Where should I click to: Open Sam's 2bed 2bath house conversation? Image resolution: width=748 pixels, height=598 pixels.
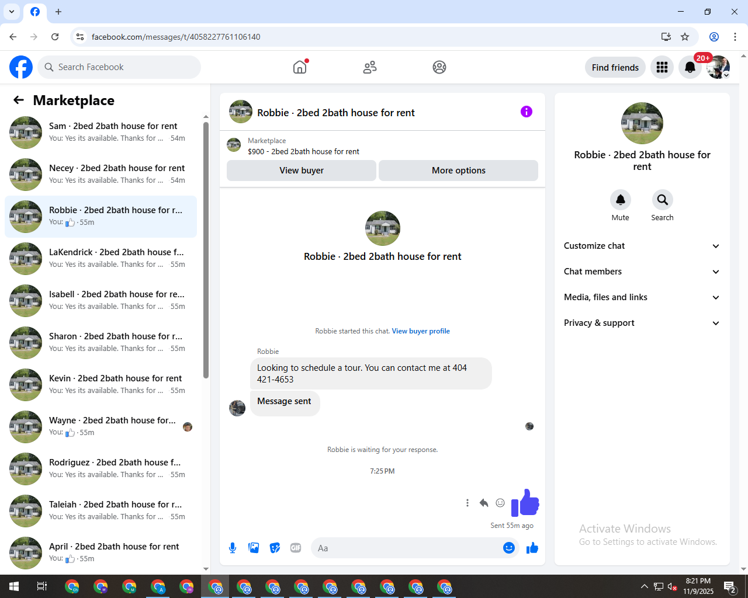pyautogui.click(x=101, y=133)
